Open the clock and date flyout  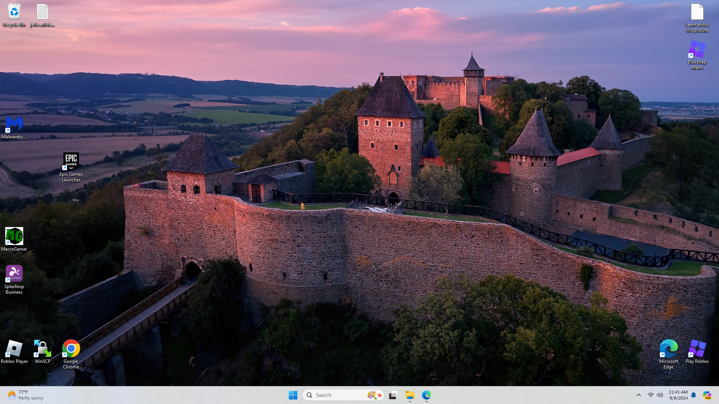coord(678,395)
